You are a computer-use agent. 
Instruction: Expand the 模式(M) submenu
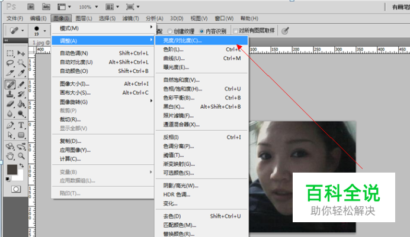pyautogui.click(x=102, y=28)
